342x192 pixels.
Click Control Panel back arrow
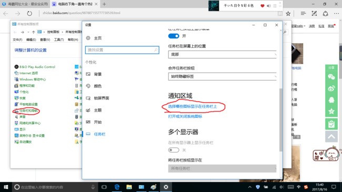click(15, 32)
